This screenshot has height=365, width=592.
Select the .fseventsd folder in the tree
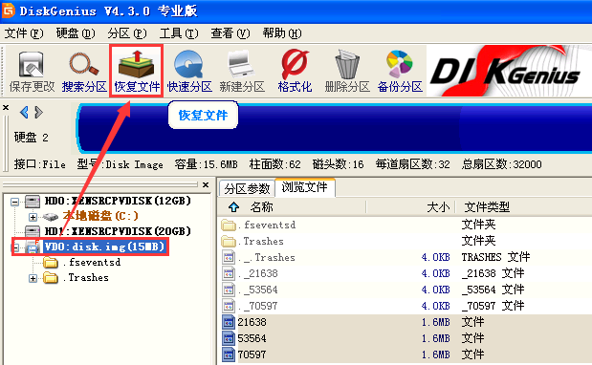[x=92, y=262]
